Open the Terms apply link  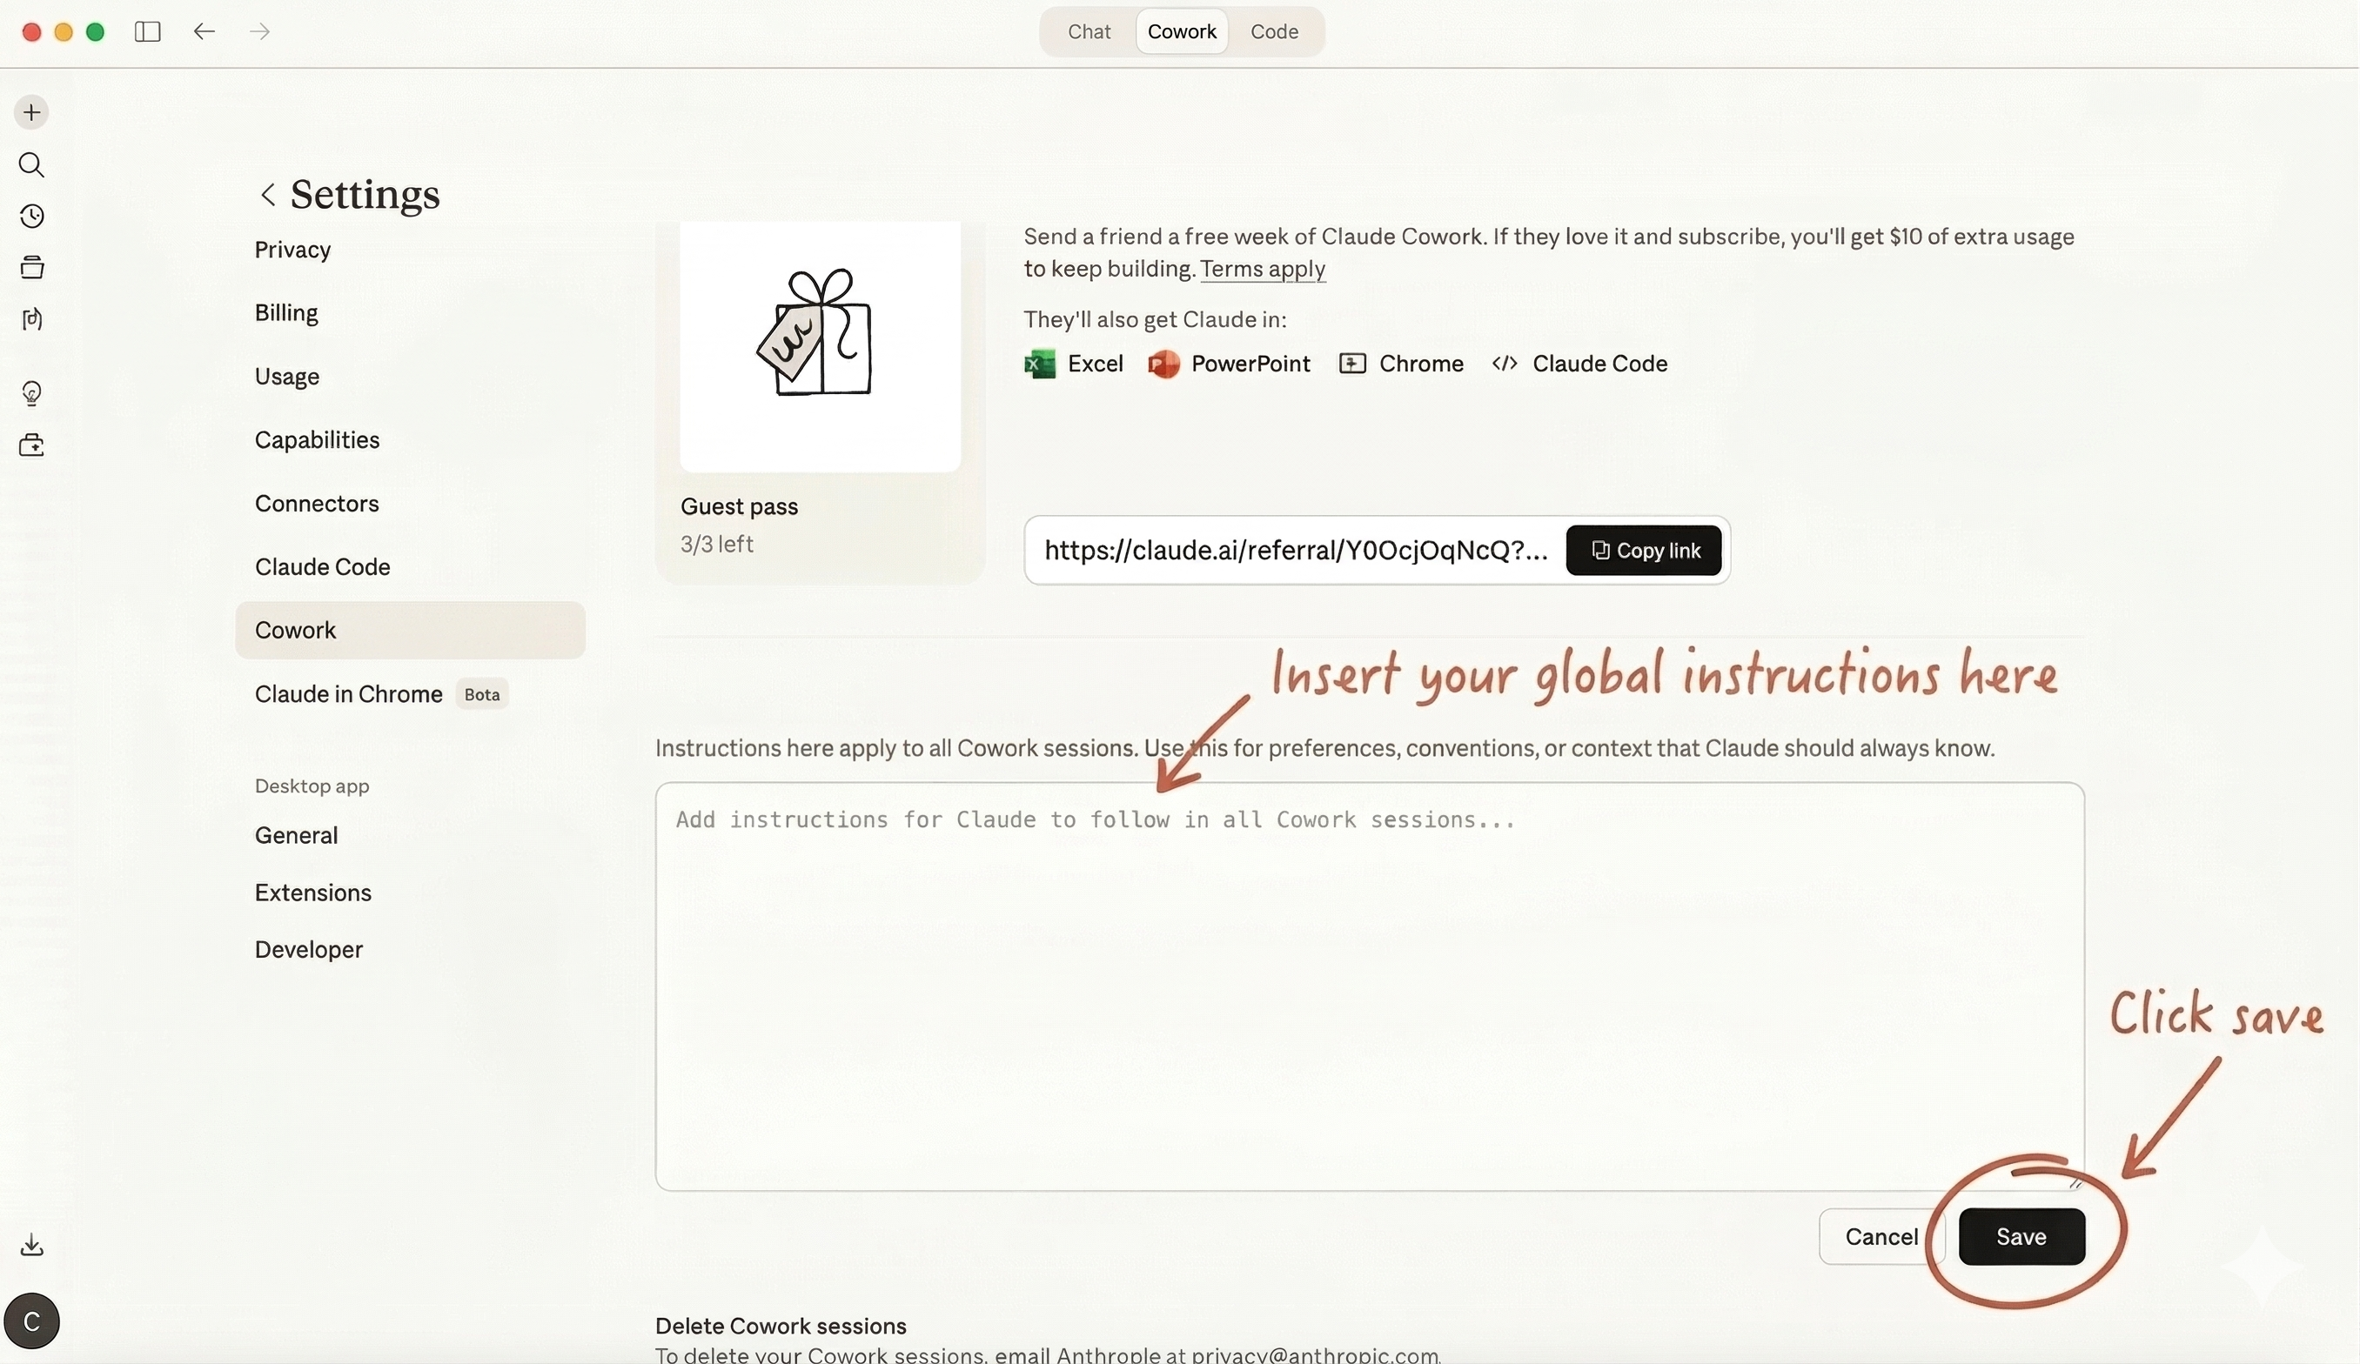click(1263, 270)
